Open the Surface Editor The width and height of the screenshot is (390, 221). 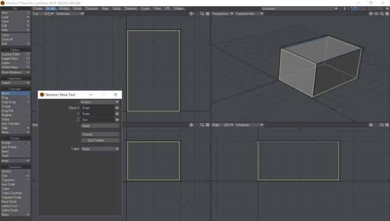click(15, 54)
